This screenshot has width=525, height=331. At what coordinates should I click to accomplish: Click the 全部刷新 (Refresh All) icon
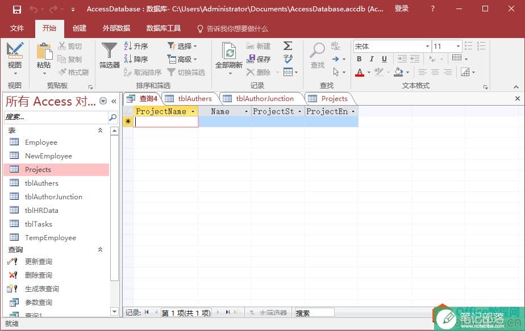coord(229,51)
